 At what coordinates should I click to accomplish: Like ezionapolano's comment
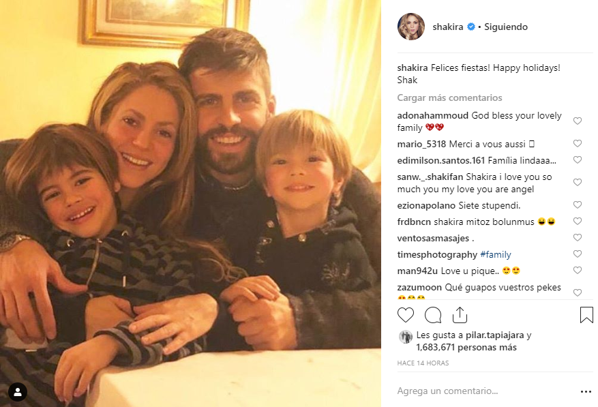pyautogui.click(x=578, y=205)
